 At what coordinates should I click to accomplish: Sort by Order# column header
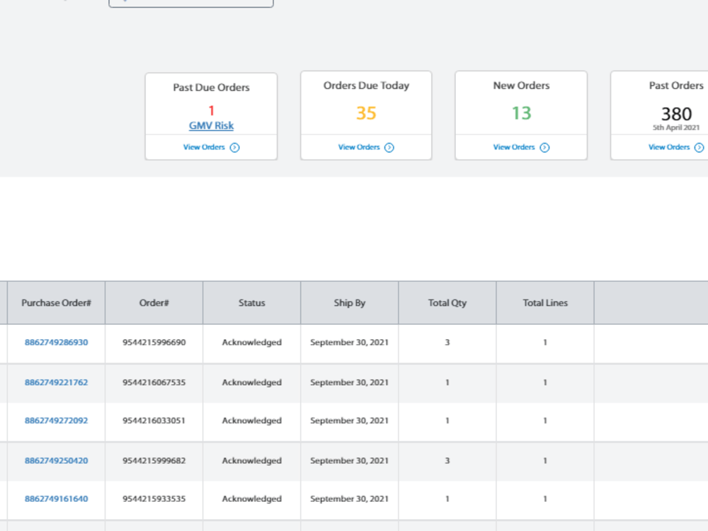click(154, 303)
